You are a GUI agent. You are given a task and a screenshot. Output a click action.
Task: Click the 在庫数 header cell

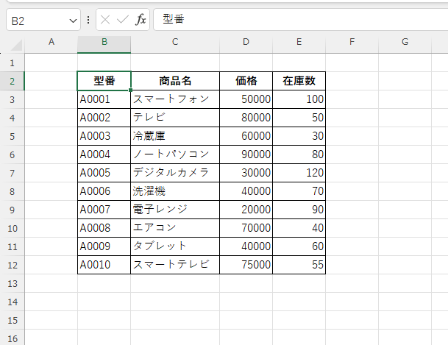(299, 81)
